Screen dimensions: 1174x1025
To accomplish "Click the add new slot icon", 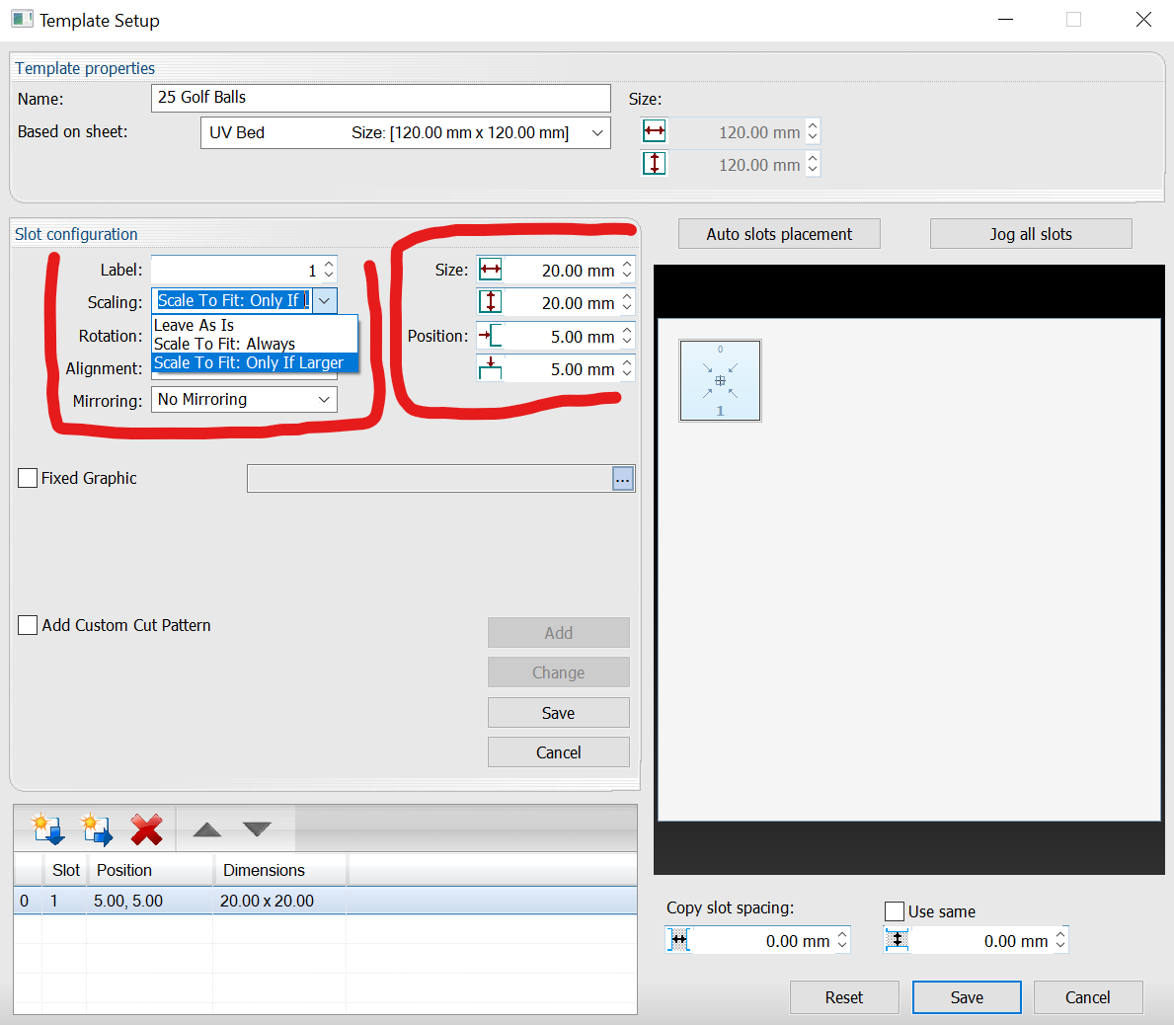I will point(48,828).
